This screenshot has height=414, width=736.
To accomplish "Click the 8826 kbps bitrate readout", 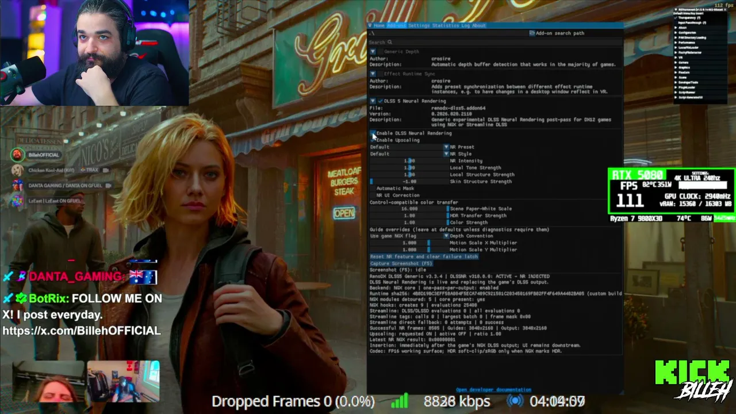I will point(457,401).
